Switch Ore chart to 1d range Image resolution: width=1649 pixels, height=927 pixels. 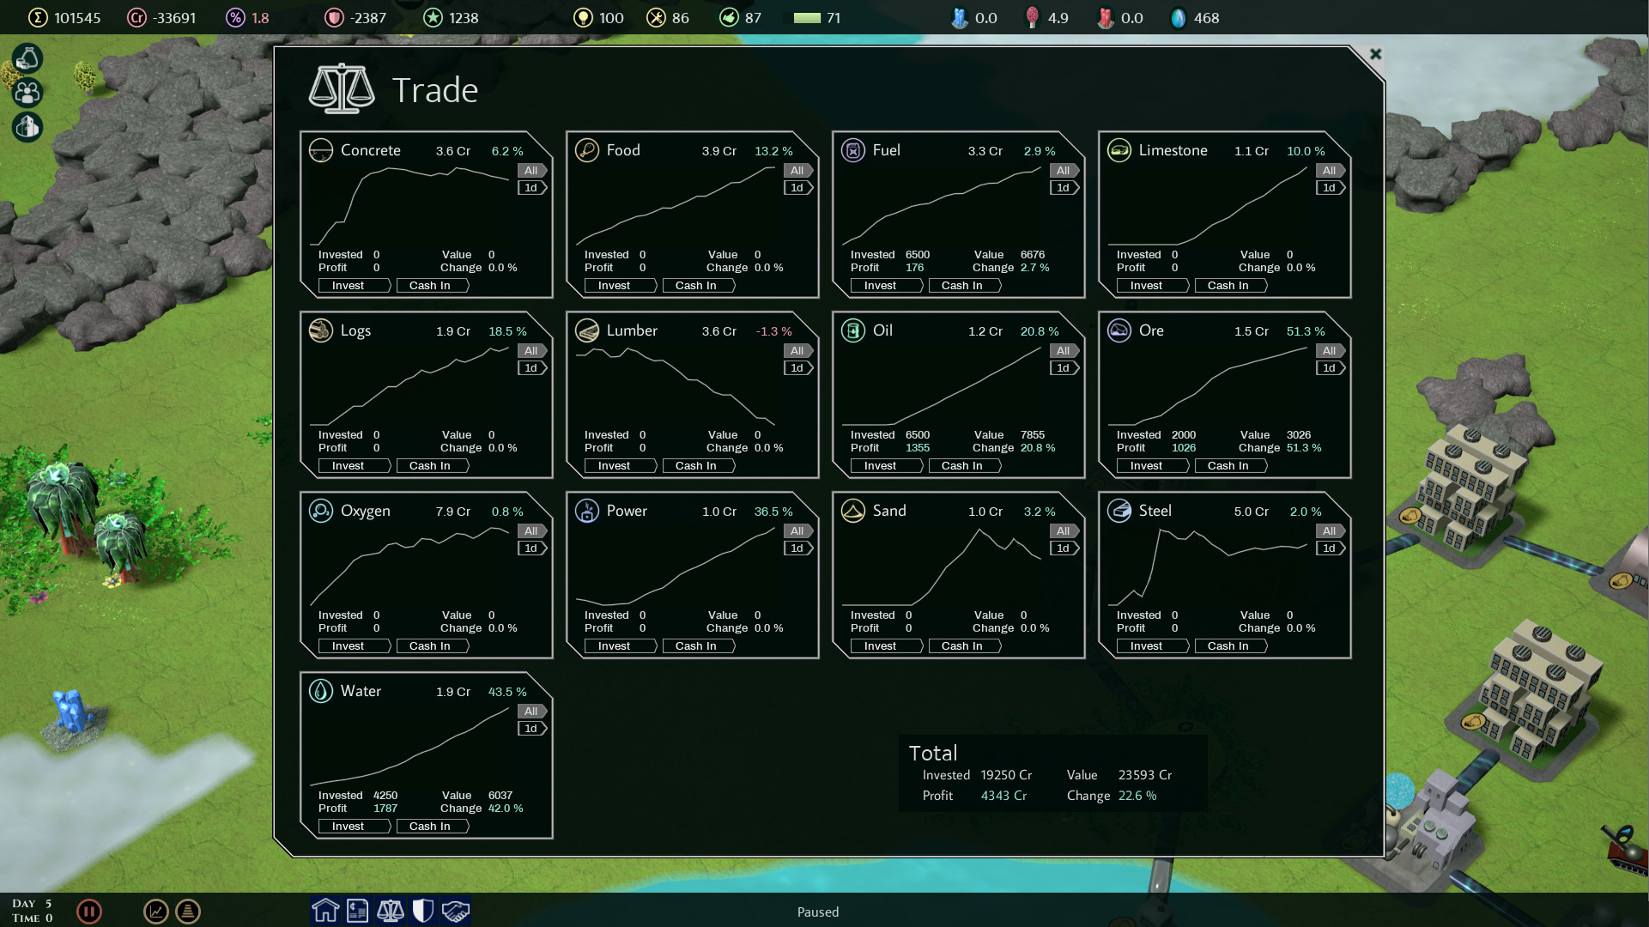point(1330,368)
